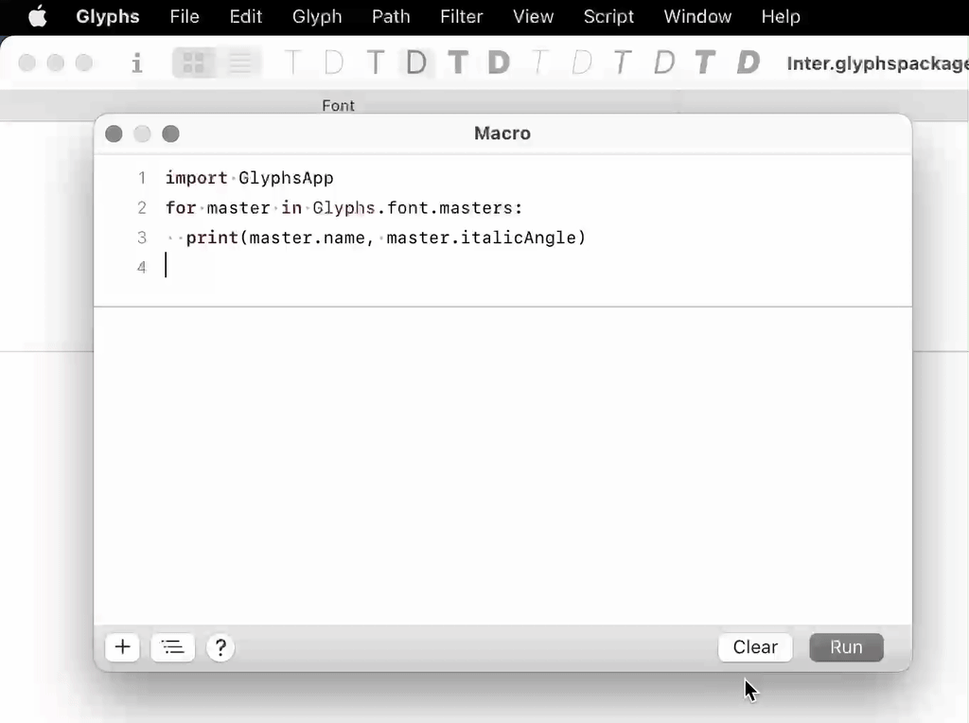
Task: Click the Inter.glyphspackage window title
Action: [877, 63]
